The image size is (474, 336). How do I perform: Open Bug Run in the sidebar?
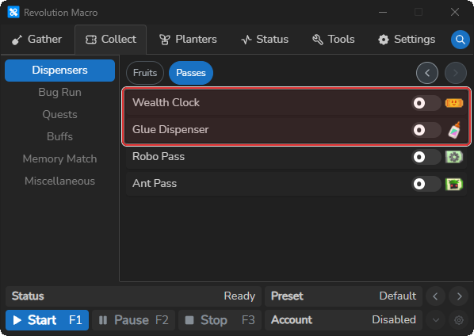(60, 92)
